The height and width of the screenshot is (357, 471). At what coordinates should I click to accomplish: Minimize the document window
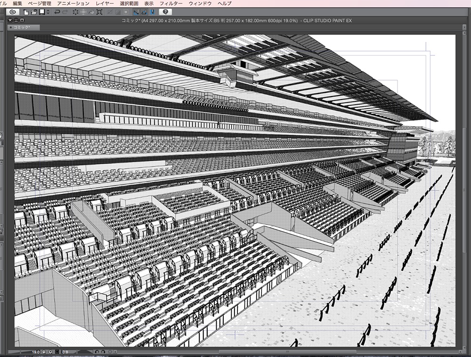(x=16, y=20)
